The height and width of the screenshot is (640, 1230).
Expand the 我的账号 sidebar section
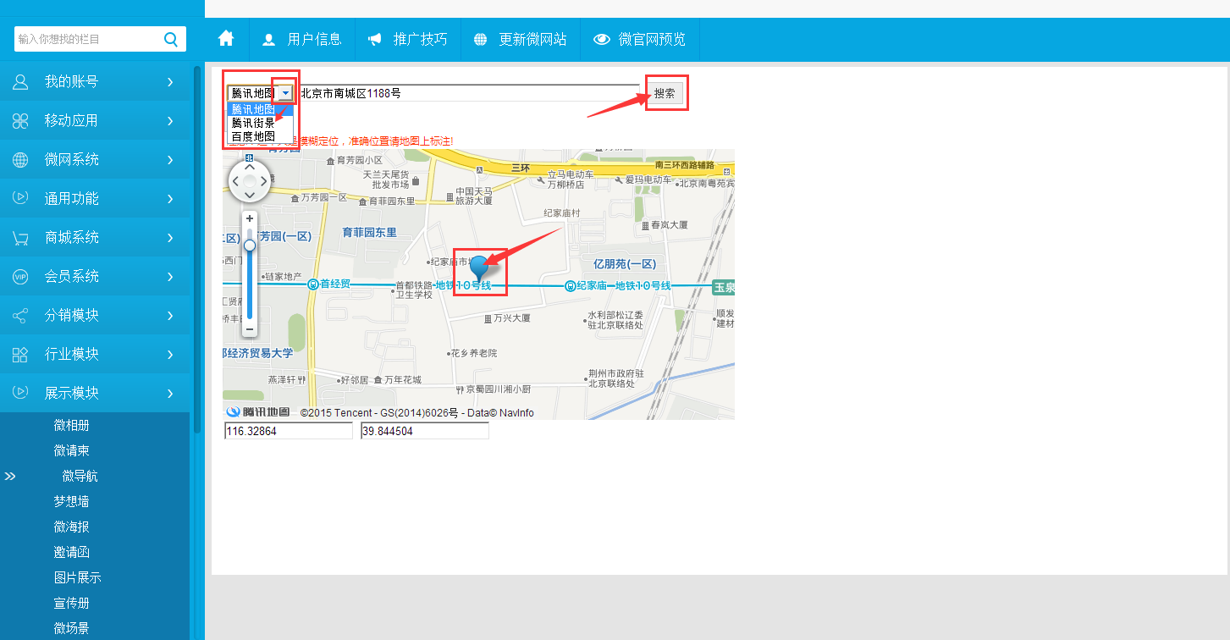click(x=95, y=81)
